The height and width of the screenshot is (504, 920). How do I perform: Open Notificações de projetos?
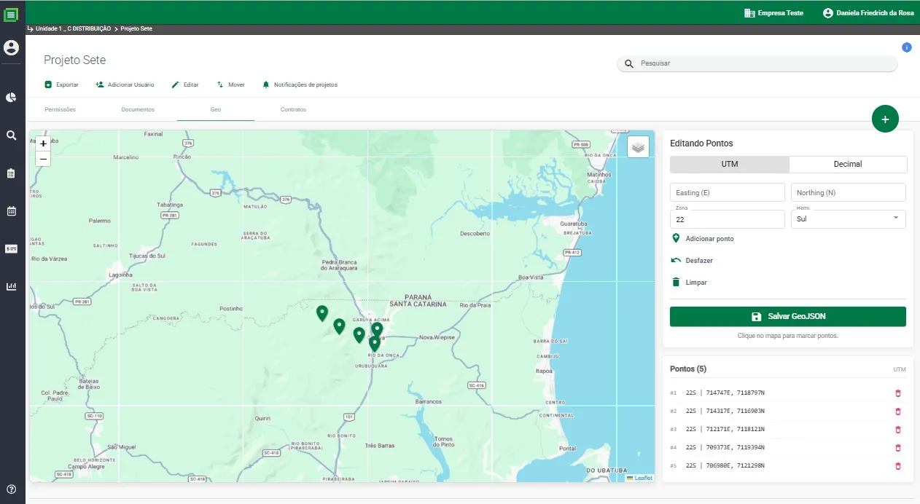click(x=300, y=84)
